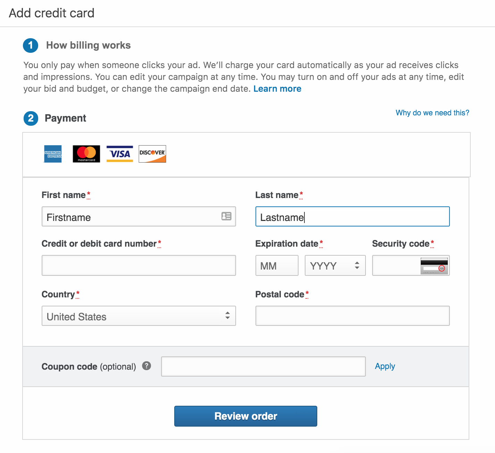Open the Learn more billing link

pos(277,89)
